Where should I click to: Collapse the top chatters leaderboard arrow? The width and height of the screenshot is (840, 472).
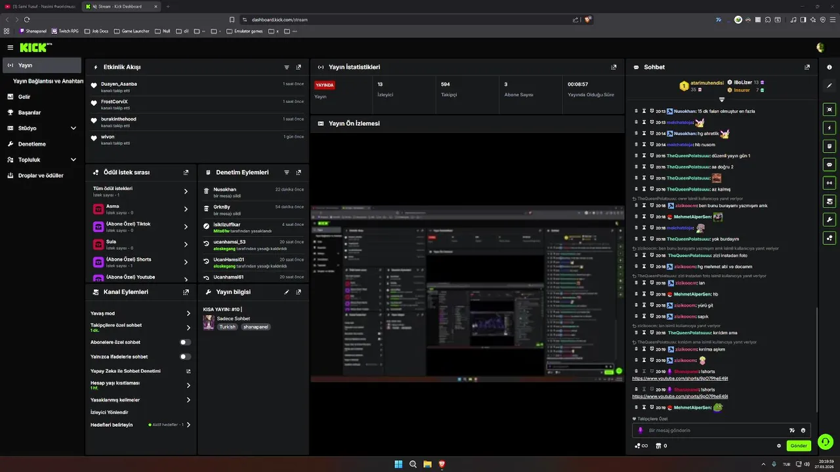click(722, 100)
